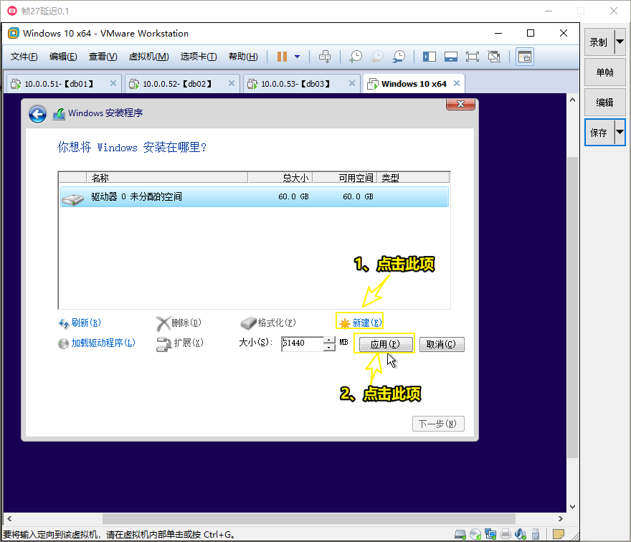Click the 名称 column header
631x542 pixels.
167,178
